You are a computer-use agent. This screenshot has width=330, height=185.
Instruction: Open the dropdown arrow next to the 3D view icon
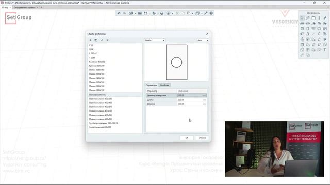point(135,13)
